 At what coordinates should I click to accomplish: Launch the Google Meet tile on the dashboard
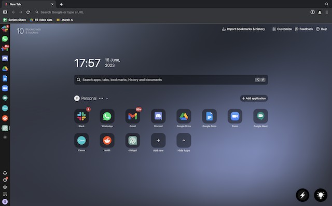pyautogui.click(x=260, y=116)
